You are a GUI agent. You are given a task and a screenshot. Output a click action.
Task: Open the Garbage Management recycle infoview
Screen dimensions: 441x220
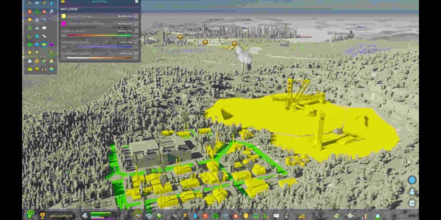pyautogui.click(x=37, y=12)
